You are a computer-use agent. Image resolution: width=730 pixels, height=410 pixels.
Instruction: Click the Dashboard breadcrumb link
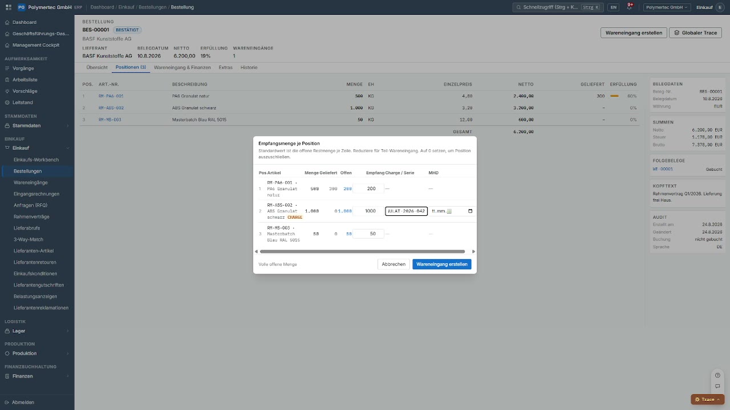coord(102,7)
